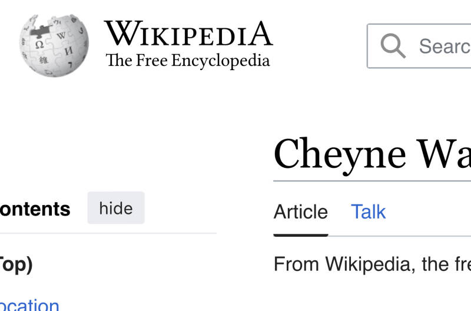
Task: Click 'The Free Encyclopedia' tagline
Action: (x=188, y=61)
